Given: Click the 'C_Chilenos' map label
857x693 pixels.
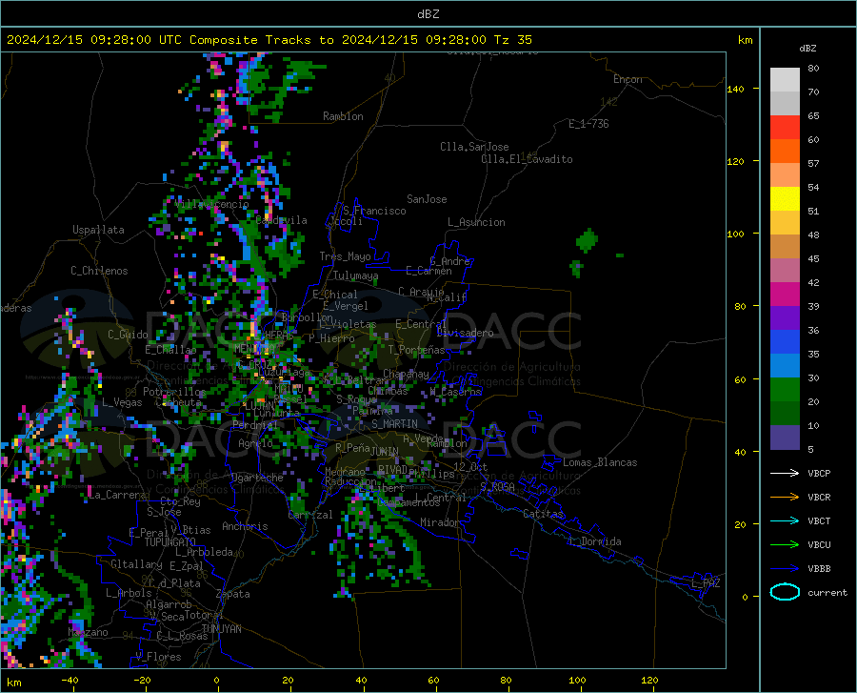Looking at the screenshot, I should click(99, 271).
